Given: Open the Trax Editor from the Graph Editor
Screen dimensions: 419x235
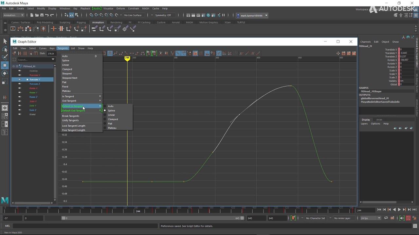Looking at the screenshot, I should tap(349, 54).
